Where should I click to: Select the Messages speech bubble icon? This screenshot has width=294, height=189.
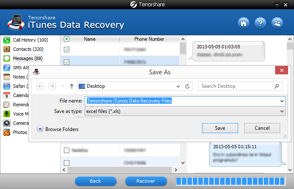tap(7, 58)
